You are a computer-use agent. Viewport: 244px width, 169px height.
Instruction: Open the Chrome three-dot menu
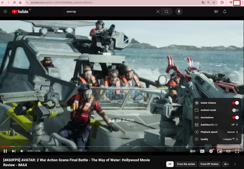pyautogui.click(x=243, y=2)
